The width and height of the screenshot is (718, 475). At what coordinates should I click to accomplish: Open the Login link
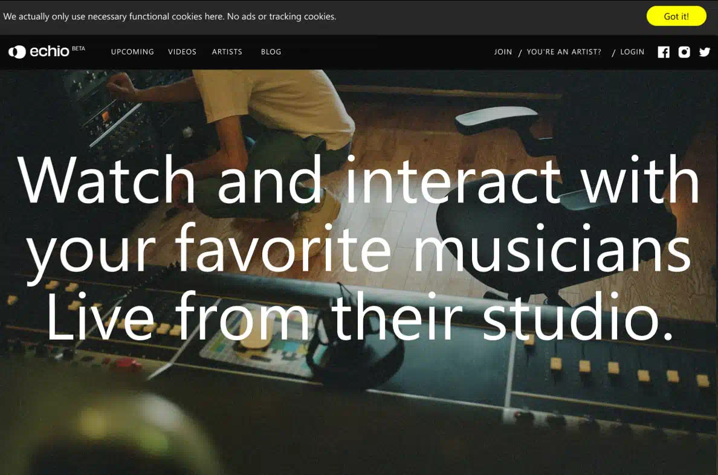(632, 52)
